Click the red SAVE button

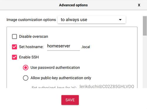click(70, 100)
